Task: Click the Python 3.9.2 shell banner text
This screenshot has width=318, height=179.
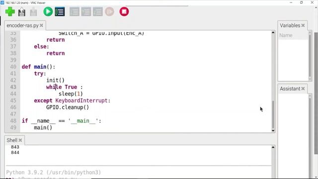Action: click(54, 173)
